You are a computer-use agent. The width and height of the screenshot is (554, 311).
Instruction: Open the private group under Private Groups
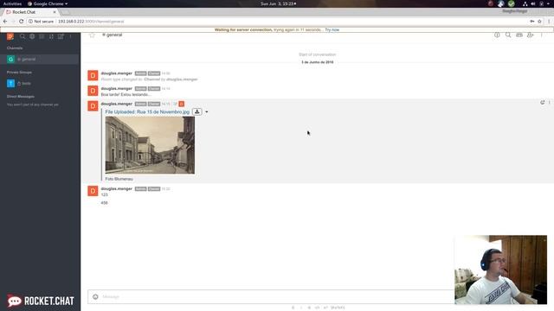pos(39,84)
